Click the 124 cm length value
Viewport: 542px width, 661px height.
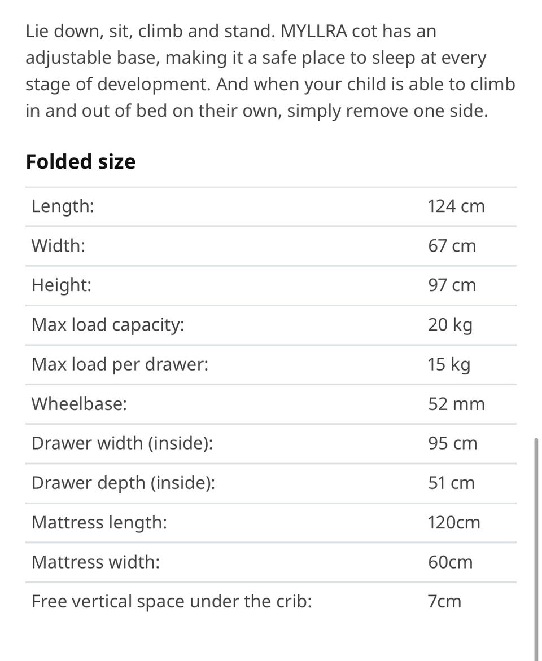(x=456, y=206)
